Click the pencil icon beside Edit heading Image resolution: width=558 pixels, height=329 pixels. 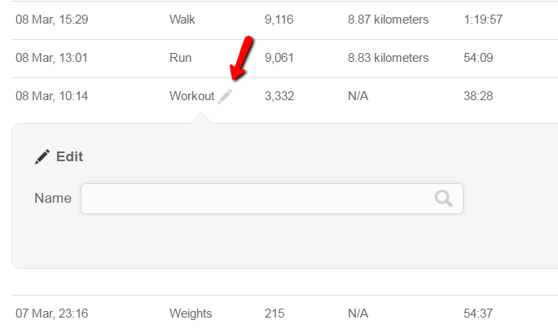click(42, 156)
